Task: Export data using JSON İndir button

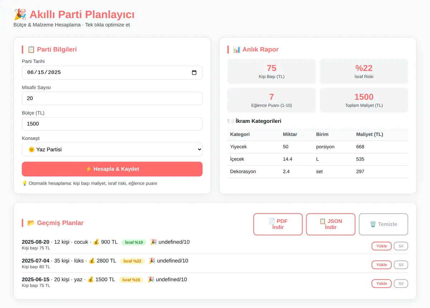Action: point(331,224)
